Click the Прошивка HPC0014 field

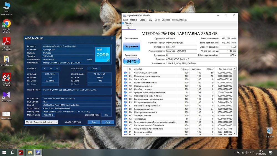(181, 38)
